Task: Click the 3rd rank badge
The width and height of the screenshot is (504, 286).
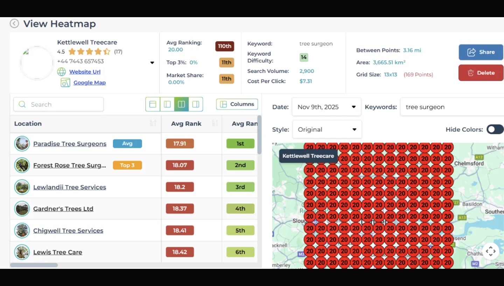Action: coord(240,187)
